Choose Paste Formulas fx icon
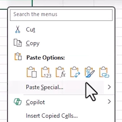122x122 pixels. point(61,72)
